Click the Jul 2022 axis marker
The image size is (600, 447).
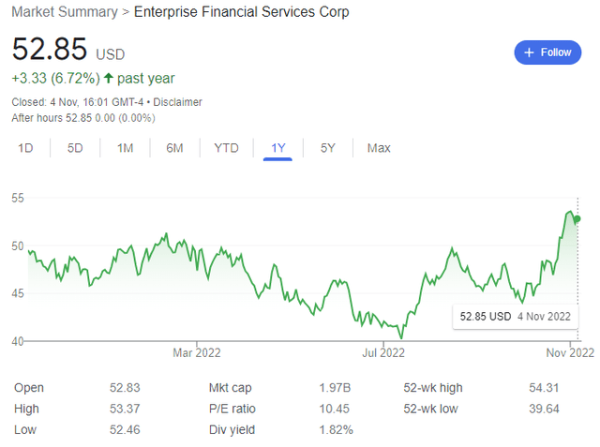tap(383, 352)
